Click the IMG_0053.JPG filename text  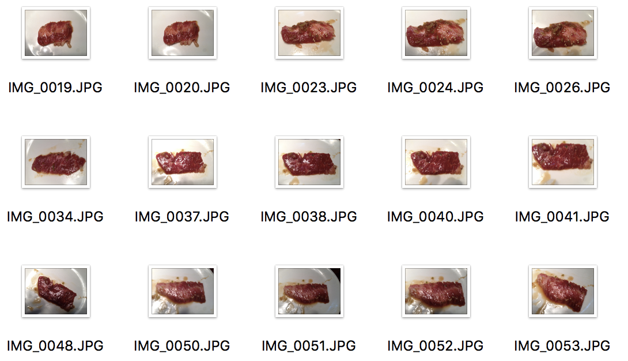coord(562,346)
